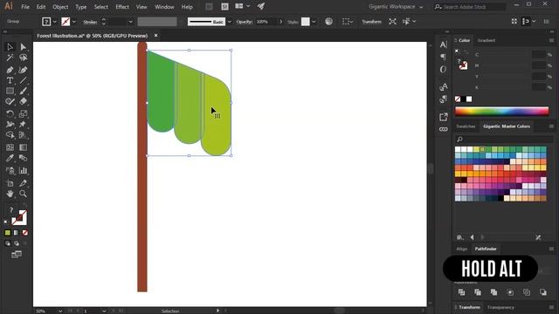Click the Minus Back pathfinder icon
Viewport: 559px width, 314px height.
tap(543, 292)
